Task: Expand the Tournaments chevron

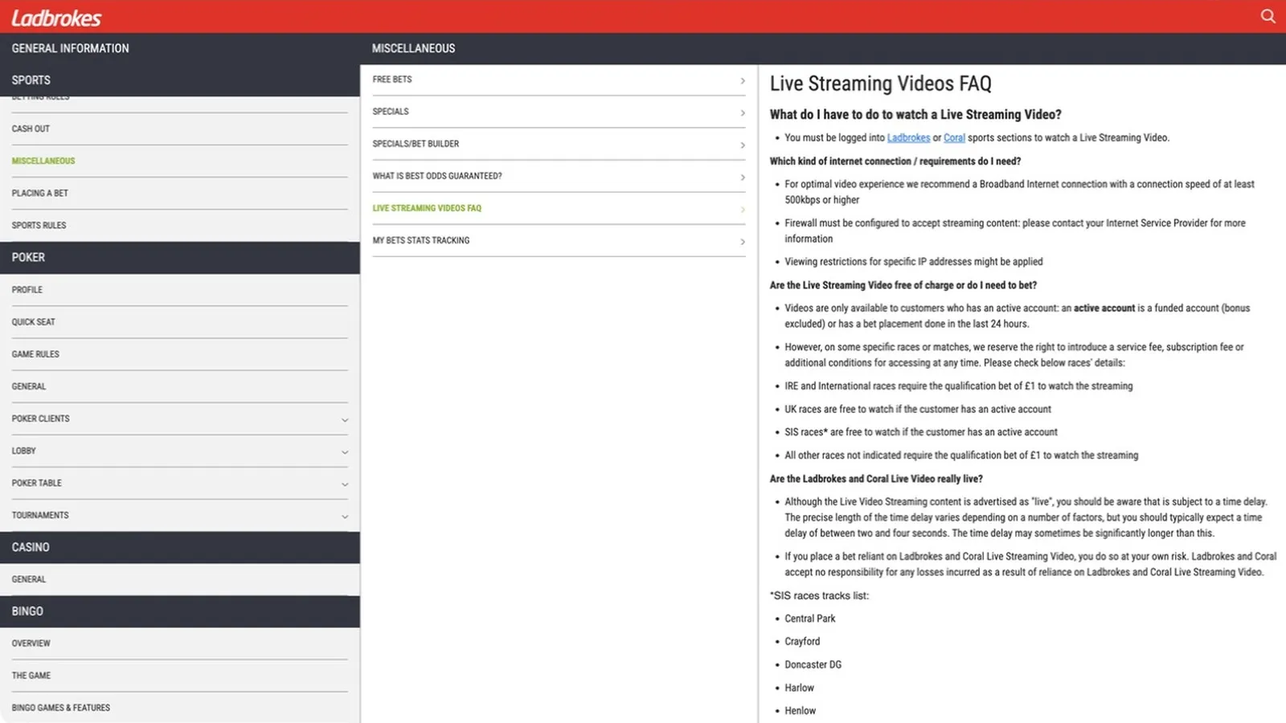Action: pos(345,516)
